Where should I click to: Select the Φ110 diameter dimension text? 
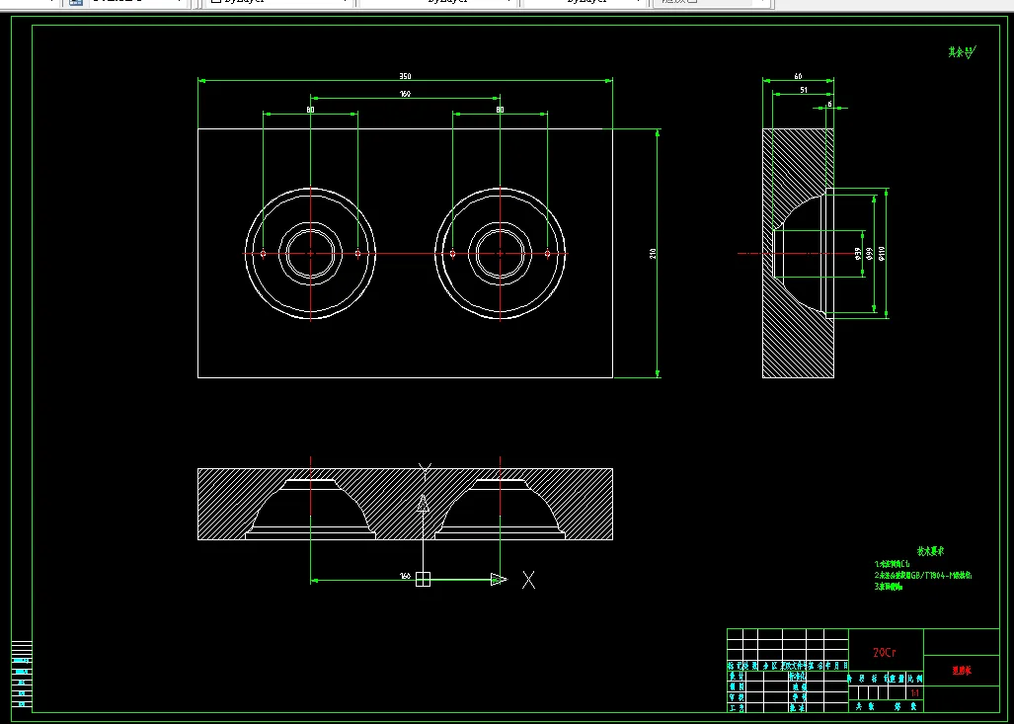point(882,253)
